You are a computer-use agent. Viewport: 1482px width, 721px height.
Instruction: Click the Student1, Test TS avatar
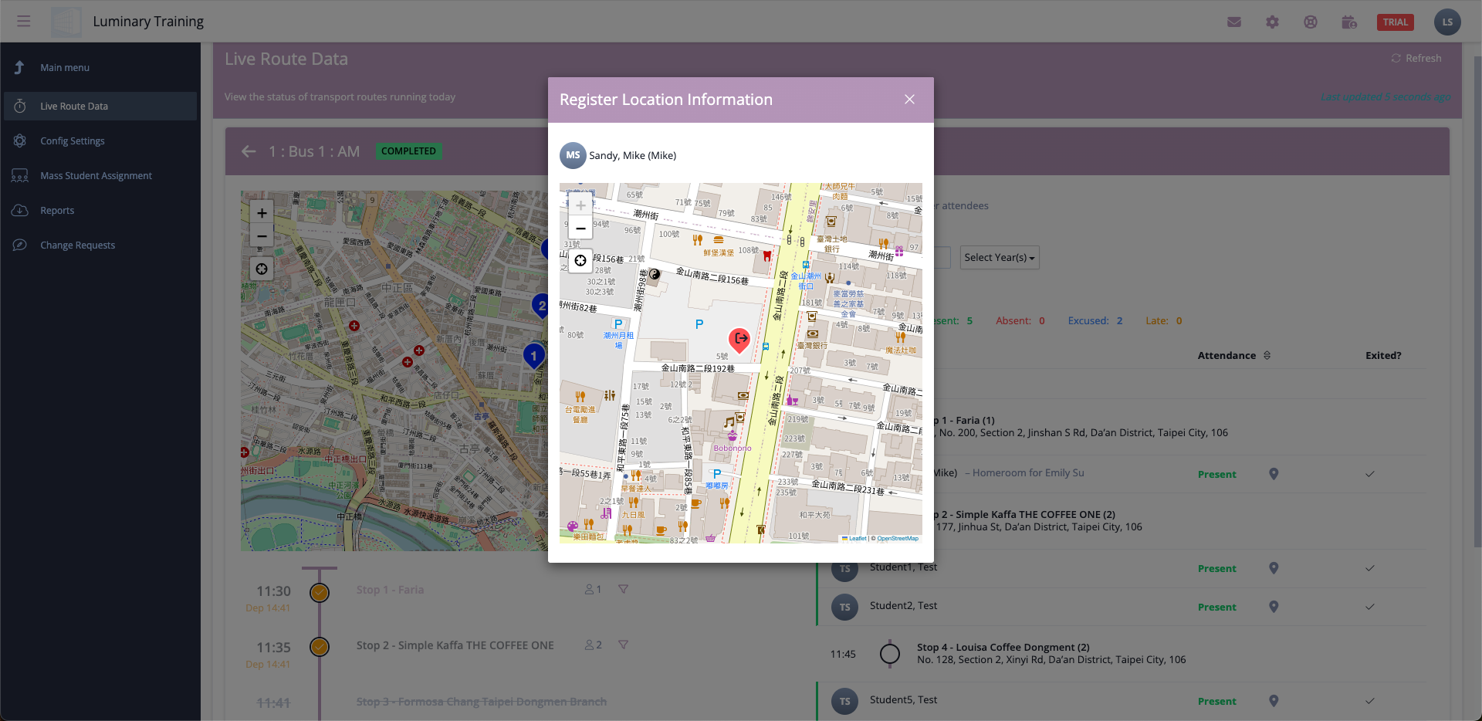point(844,569)
